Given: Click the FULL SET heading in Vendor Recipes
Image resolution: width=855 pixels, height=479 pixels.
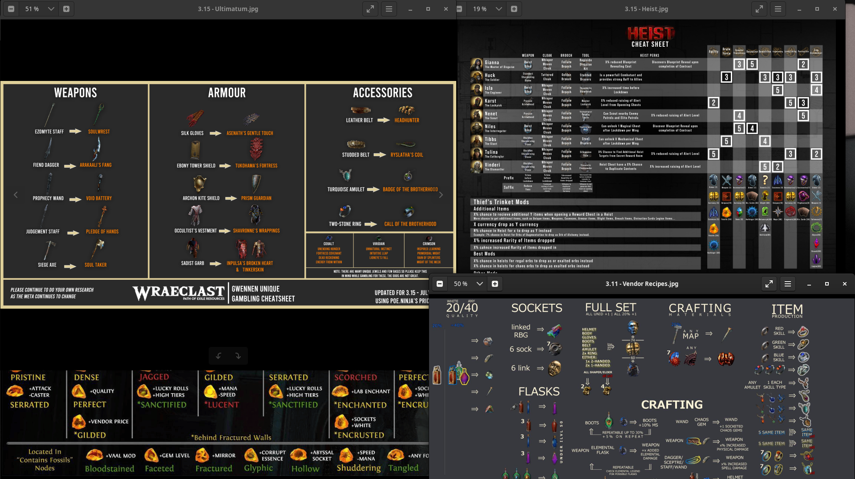Looking at the screenshot, I should [611, 308].
